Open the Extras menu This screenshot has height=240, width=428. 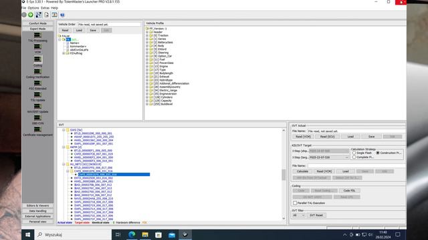tap(45, 8)
